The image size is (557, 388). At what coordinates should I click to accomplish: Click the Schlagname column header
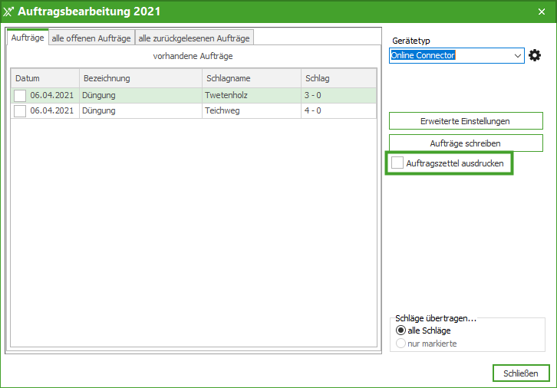click(x=250, y=78)
